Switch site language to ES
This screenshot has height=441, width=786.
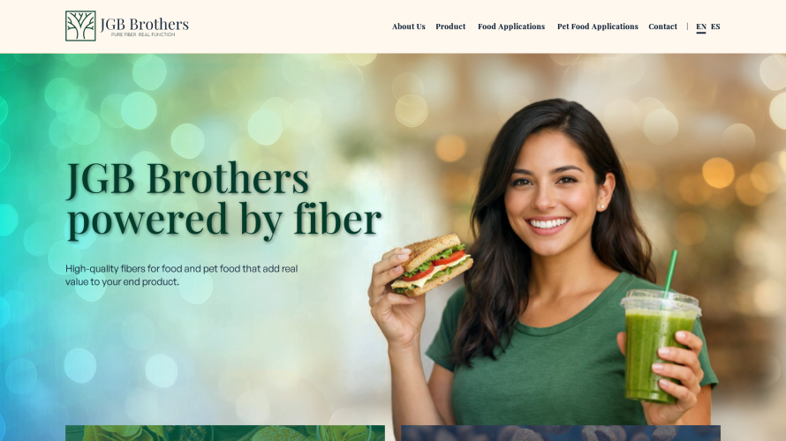[x=715, y=26]
